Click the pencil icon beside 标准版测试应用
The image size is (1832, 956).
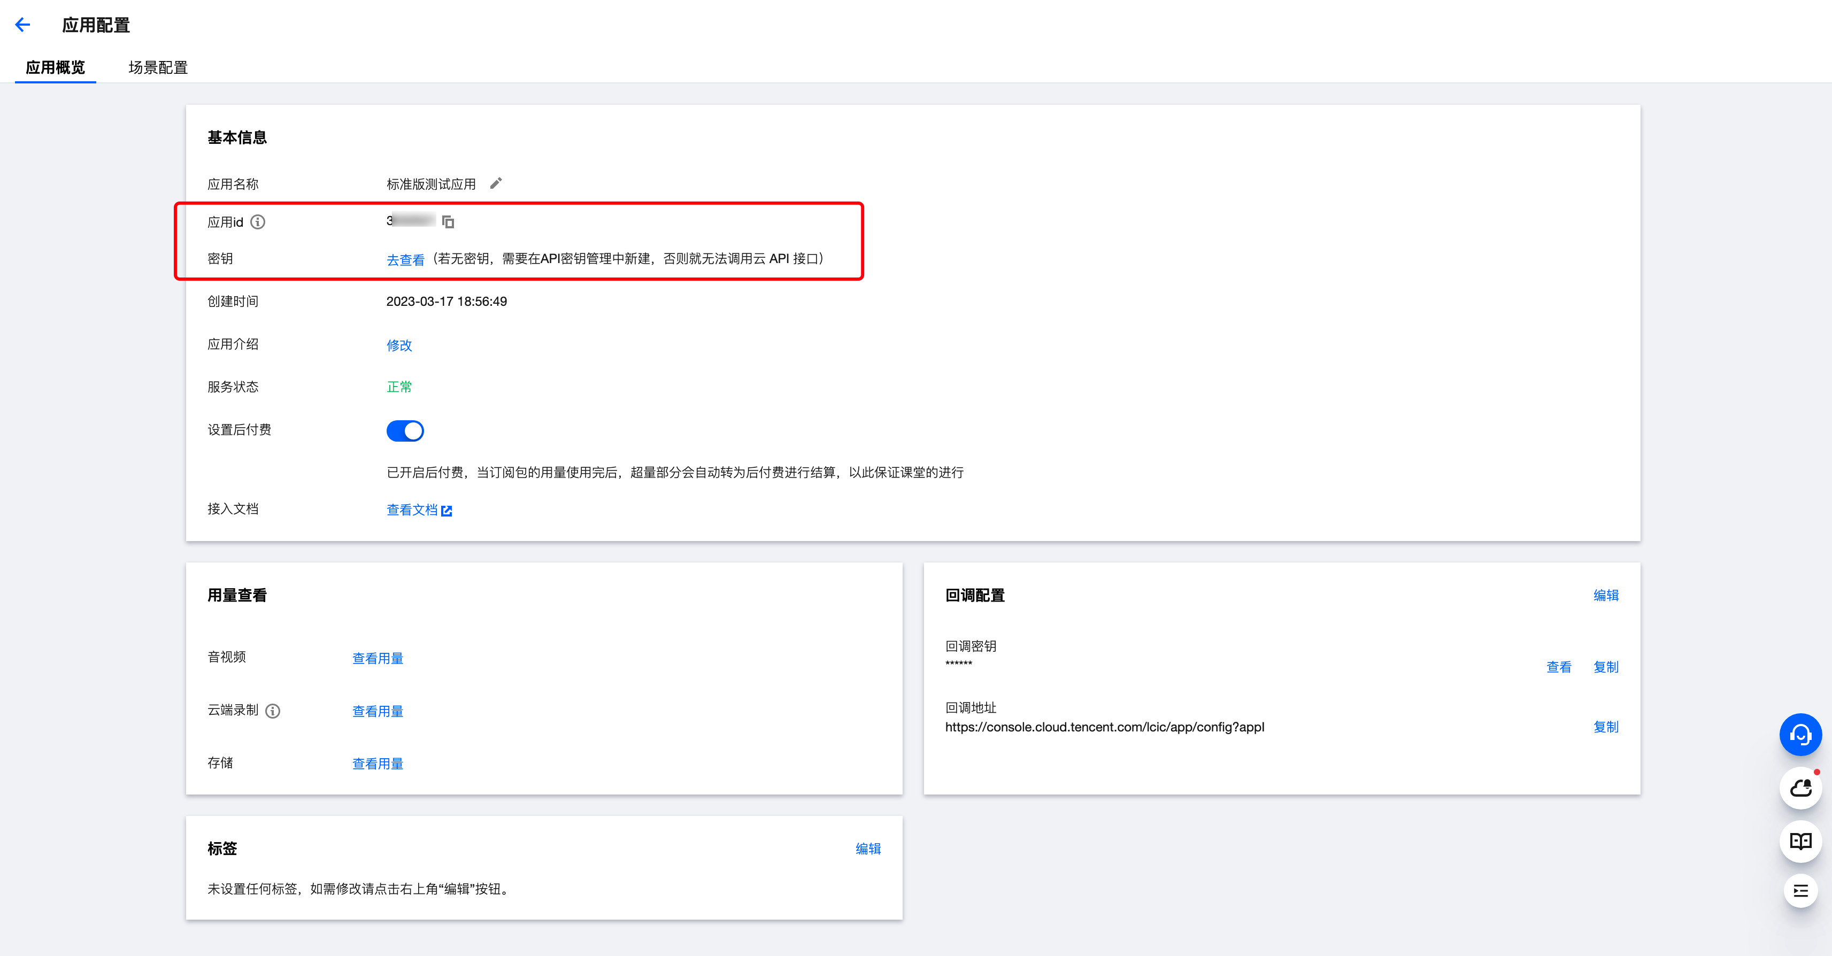click(x=496, y=183)
